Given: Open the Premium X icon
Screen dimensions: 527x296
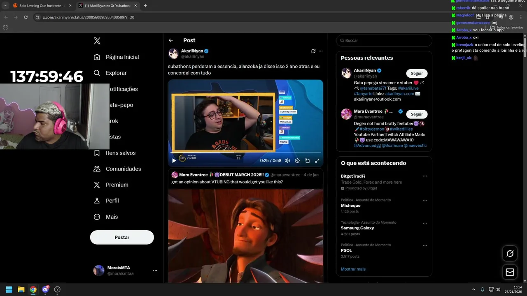Looking at the screenshot, I should tap(97, 185).
